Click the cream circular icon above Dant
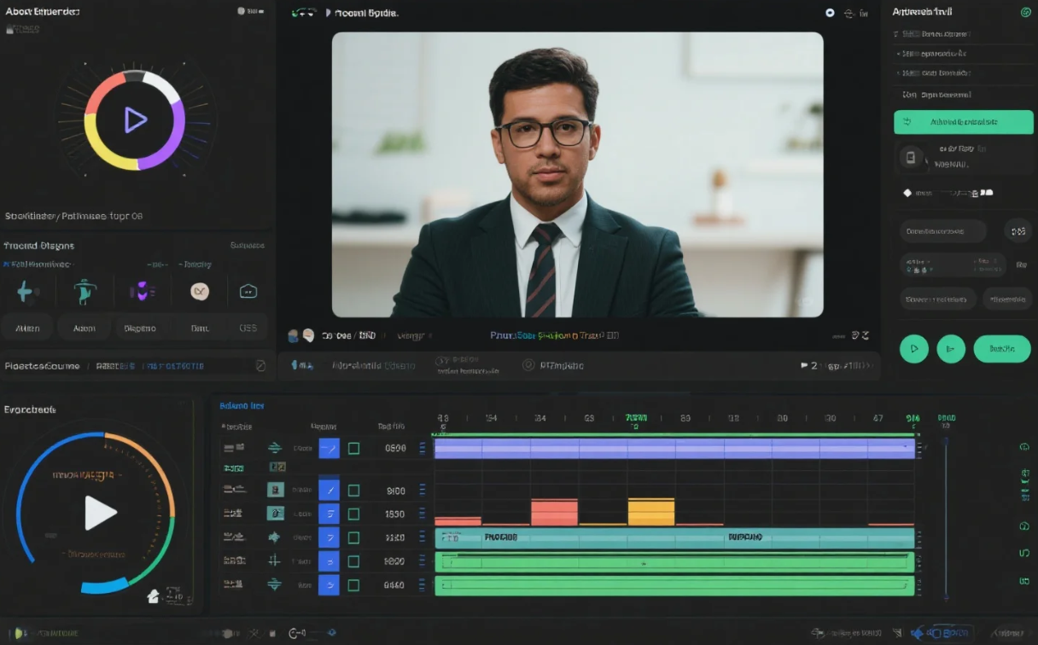1038x645 pixels. (x=200, y=292)
